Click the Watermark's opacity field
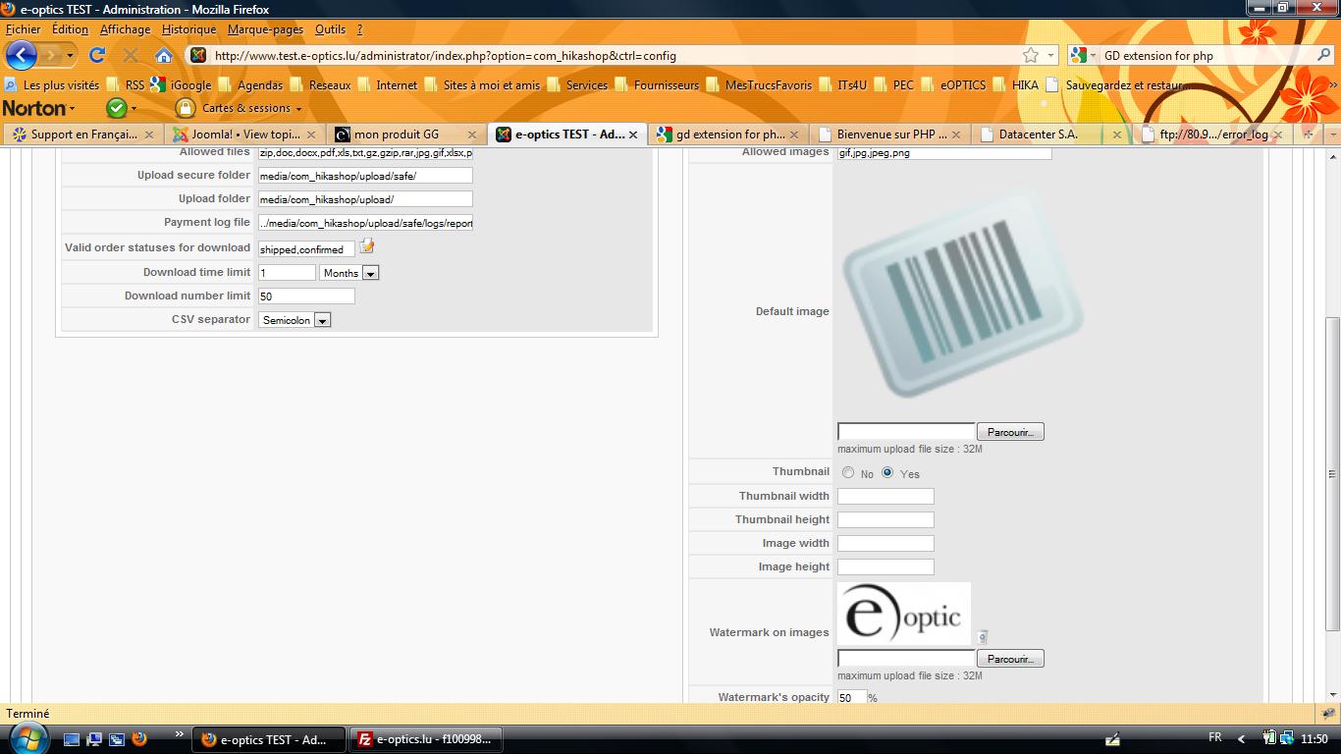Image resolution: width=1341 pixels, height=754 pixels. 852,697
